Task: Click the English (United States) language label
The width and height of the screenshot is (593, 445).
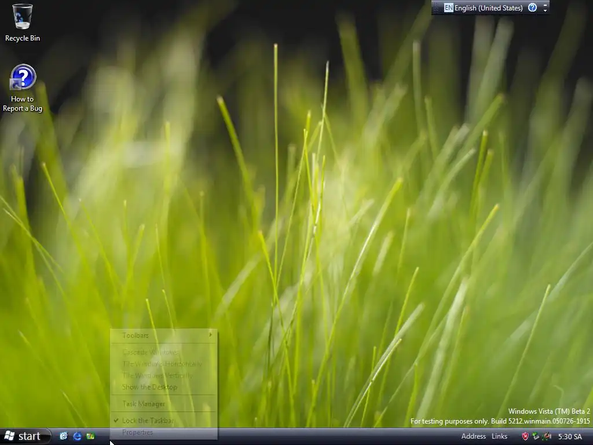Action: (x=488, y=8)
